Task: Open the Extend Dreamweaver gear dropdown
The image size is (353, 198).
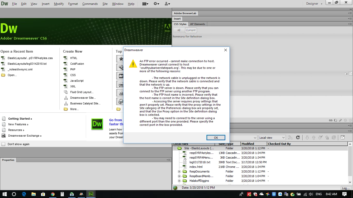Action: click(156, 4)
